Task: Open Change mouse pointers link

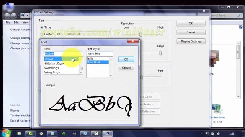Action: [x=20, y=43]
